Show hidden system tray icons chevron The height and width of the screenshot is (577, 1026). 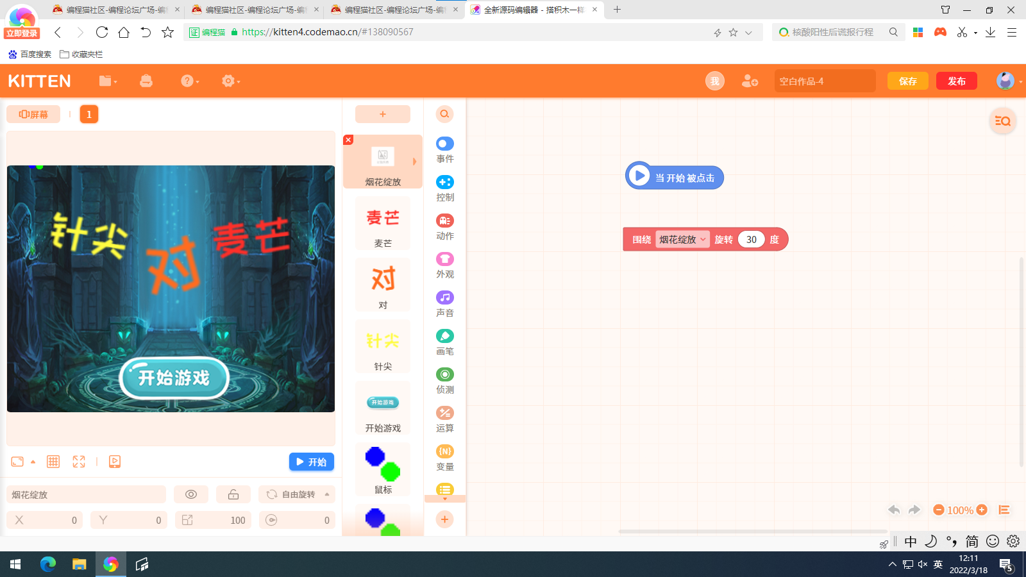(892, 564)
